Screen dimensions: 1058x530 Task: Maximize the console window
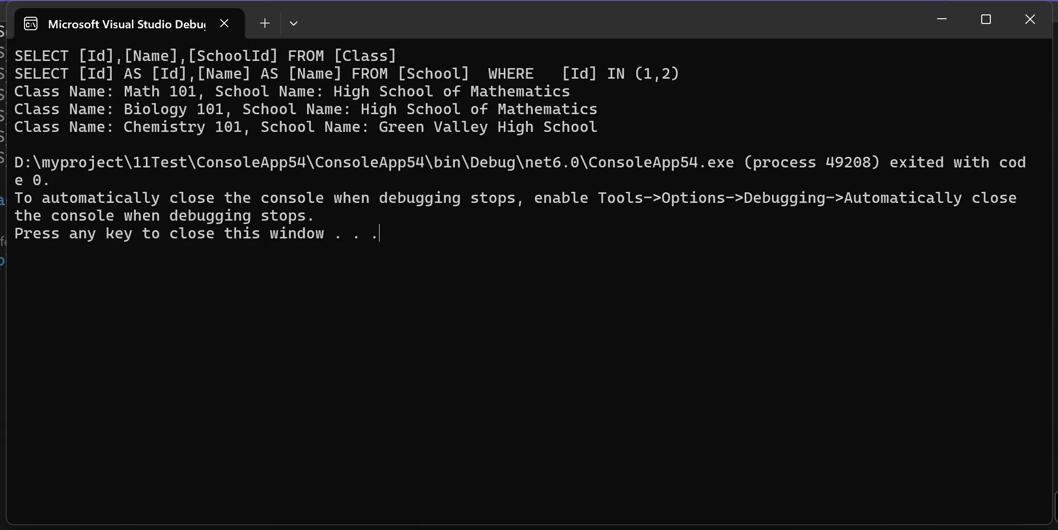pos(986,19)
